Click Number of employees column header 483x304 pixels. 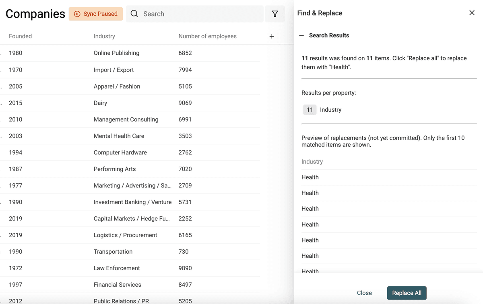(207, 36)
